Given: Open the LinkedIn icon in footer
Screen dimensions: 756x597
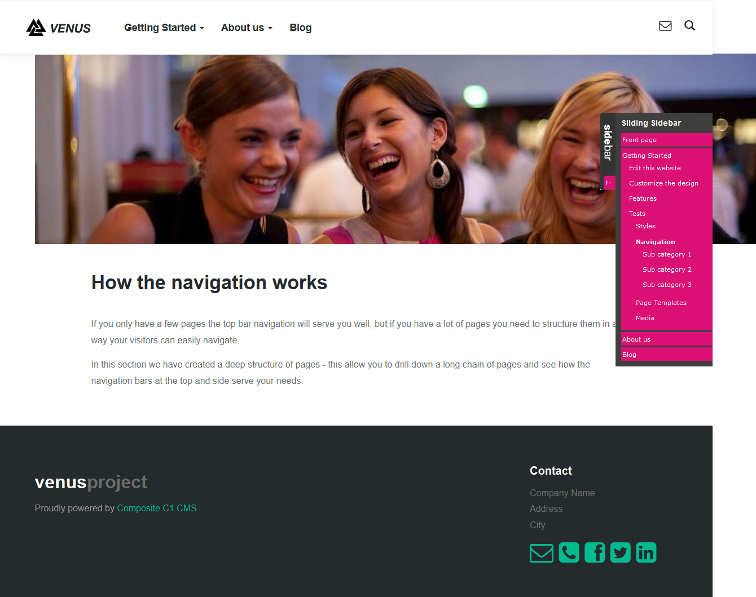Looking at the screenshot, I should pos(646,552).
